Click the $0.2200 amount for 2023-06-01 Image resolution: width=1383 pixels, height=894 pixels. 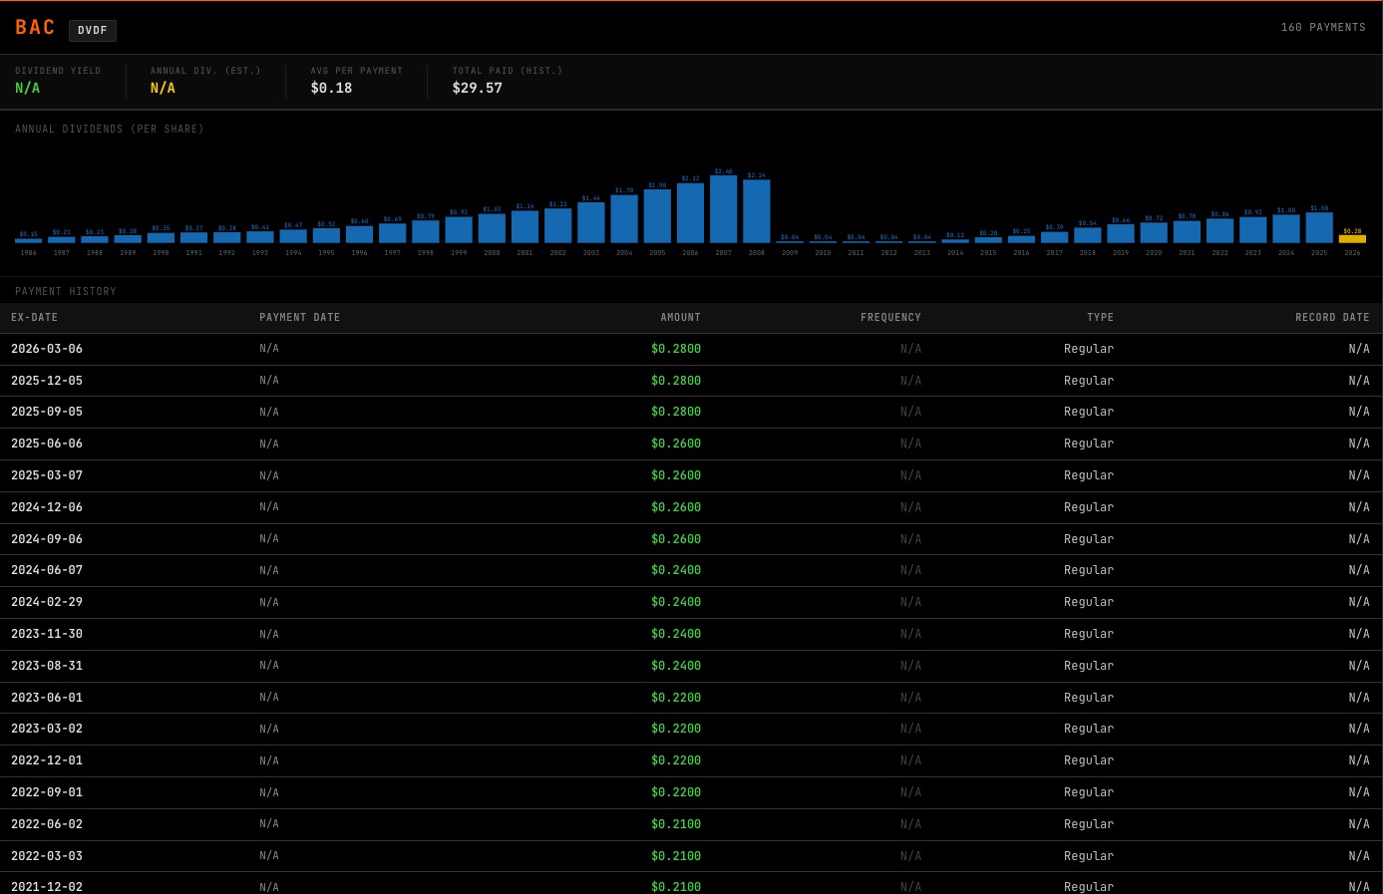[x=676, y=698]
